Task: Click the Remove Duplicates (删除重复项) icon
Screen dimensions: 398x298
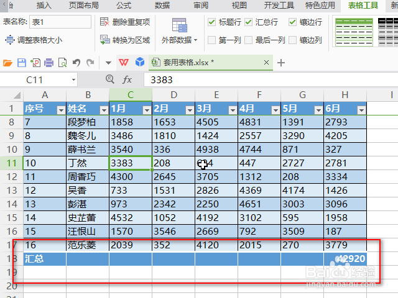Action: [104, 22]
